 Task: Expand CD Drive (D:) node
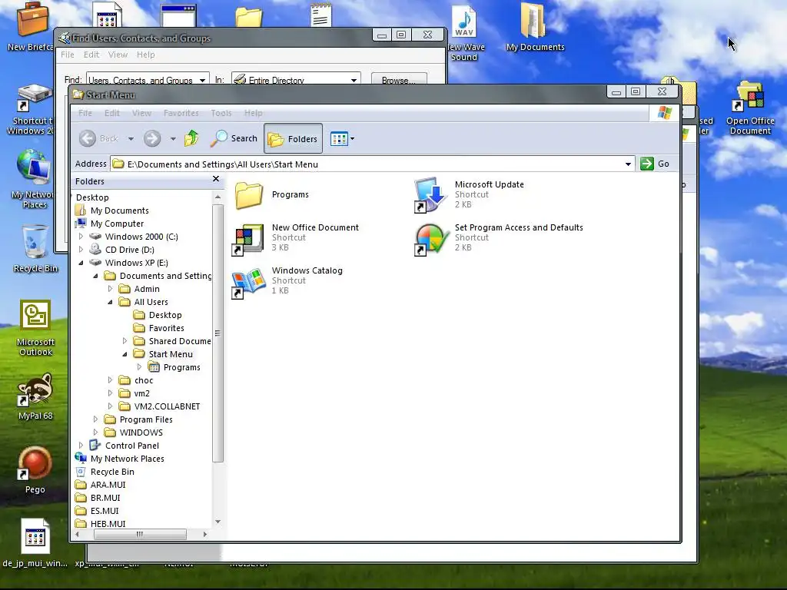tap(81, 250)
